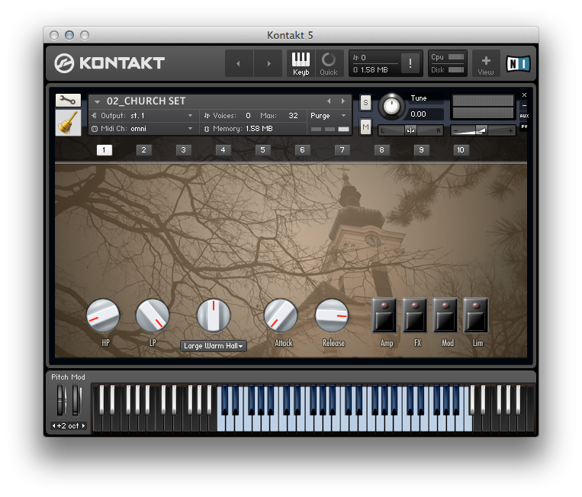The width and height of the screenshot is (582, 497).
Task: Click the Tune knob
Action: pyautogui.click(x=391, y=107)
